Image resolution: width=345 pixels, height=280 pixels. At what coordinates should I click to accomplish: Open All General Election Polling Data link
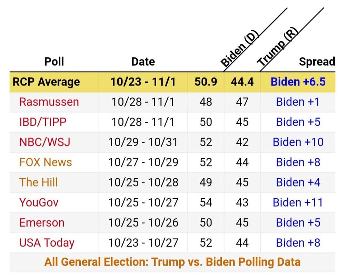172,262
